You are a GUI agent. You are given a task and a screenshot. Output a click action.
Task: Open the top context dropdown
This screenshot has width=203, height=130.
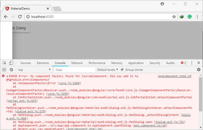click(34, 70)
